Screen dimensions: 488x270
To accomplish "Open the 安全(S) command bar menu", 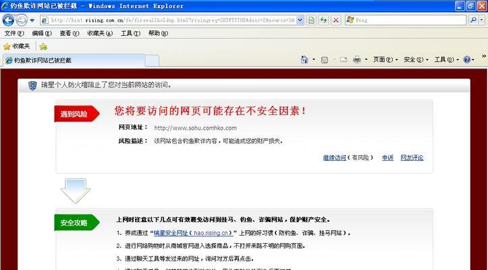I will (416, 59).
